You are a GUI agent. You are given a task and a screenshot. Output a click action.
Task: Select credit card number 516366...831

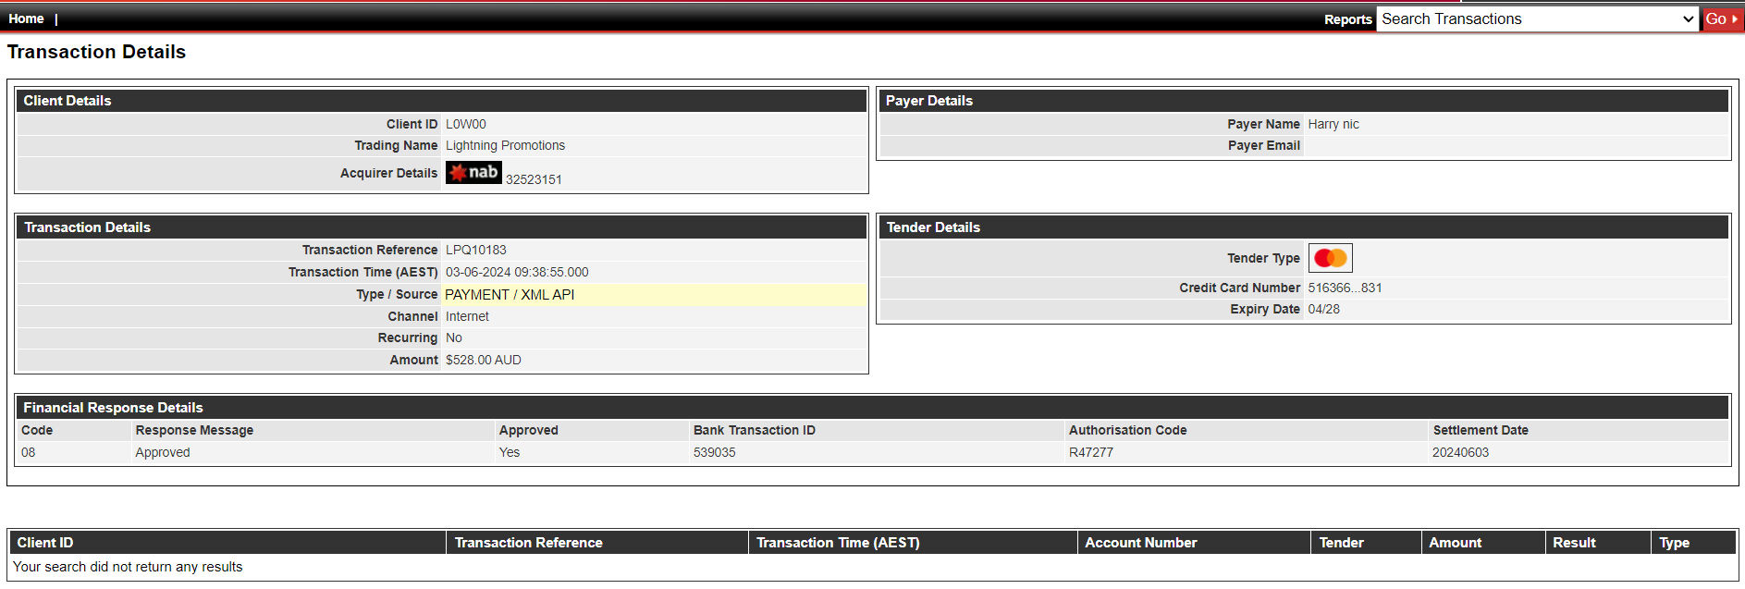pos(1345,288)
